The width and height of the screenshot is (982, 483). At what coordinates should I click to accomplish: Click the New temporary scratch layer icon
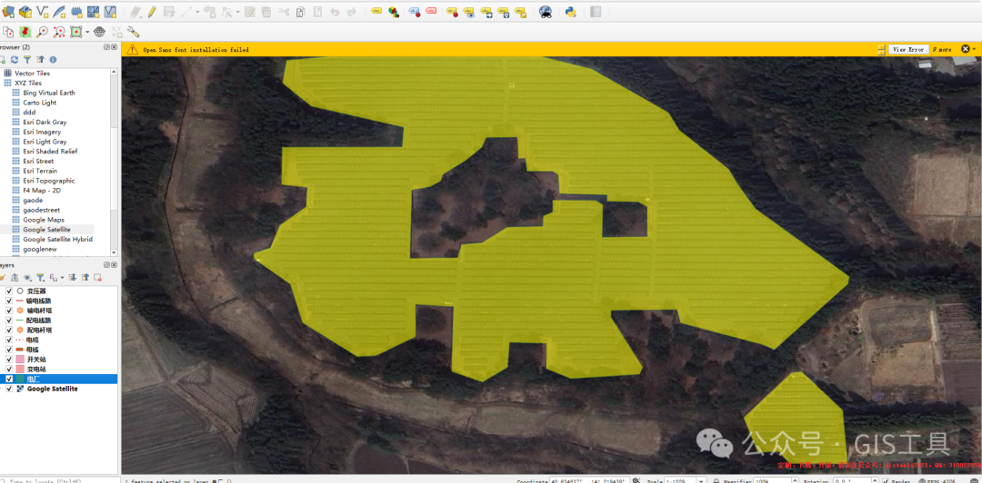click(76, 11)
